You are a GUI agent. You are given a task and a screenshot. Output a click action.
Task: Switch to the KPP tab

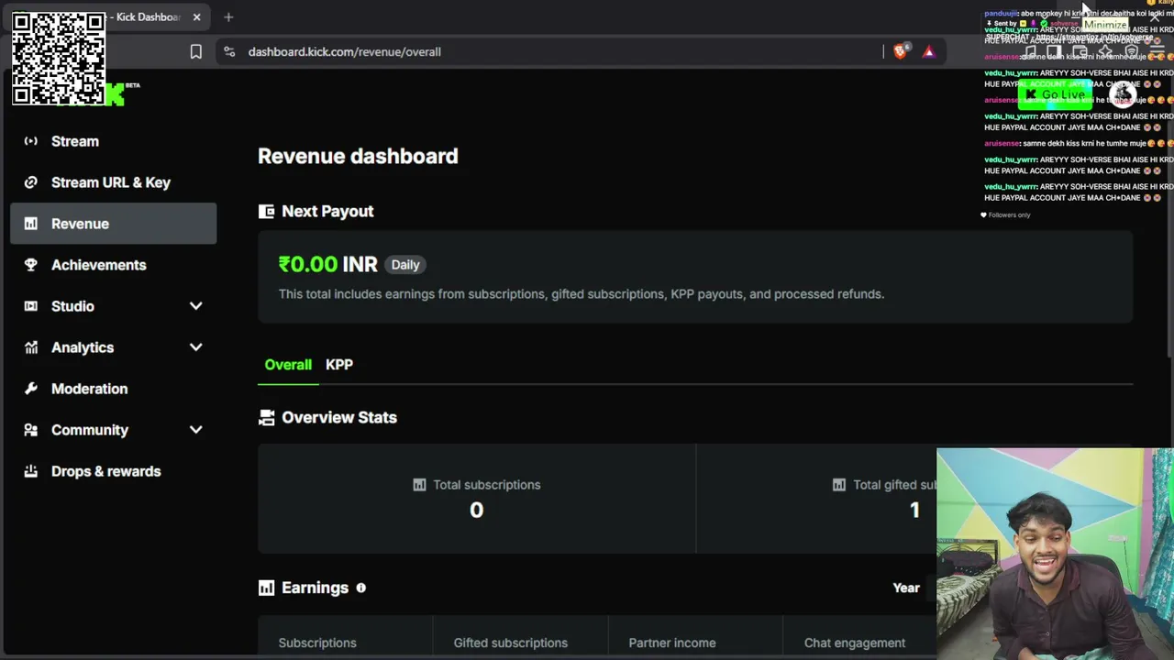coord(339,365)
